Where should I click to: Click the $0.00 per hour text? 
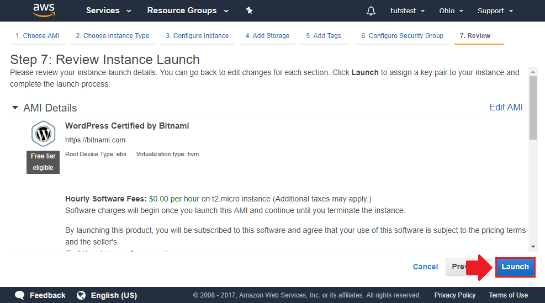[174, 199]
